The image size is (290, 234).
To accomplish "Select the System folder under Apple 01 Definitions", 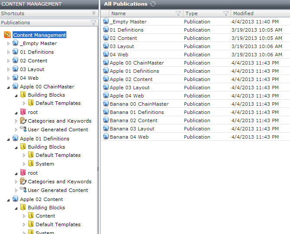I will pyautogui.click(x=45, y=164).
